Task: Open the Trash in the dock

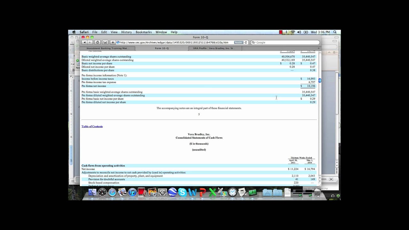Action: click(317, 192)
